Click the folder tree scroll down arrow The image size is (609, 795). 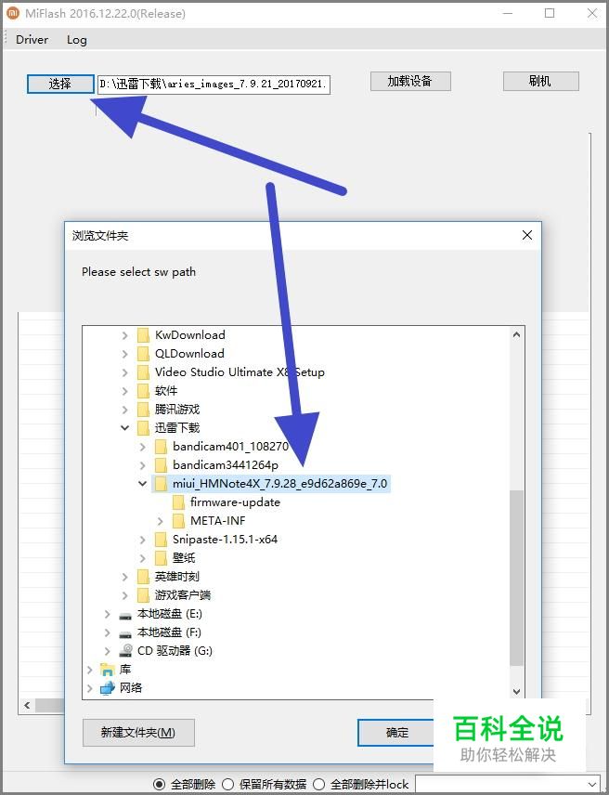(516, 692)
